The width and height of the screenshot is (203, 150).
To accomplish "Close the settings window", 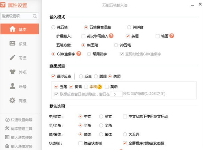I will 200,4.
